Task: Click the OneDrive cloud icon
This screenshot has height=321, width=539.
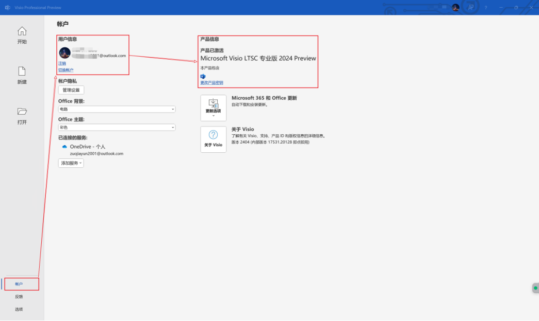Action: coord(64,147)
